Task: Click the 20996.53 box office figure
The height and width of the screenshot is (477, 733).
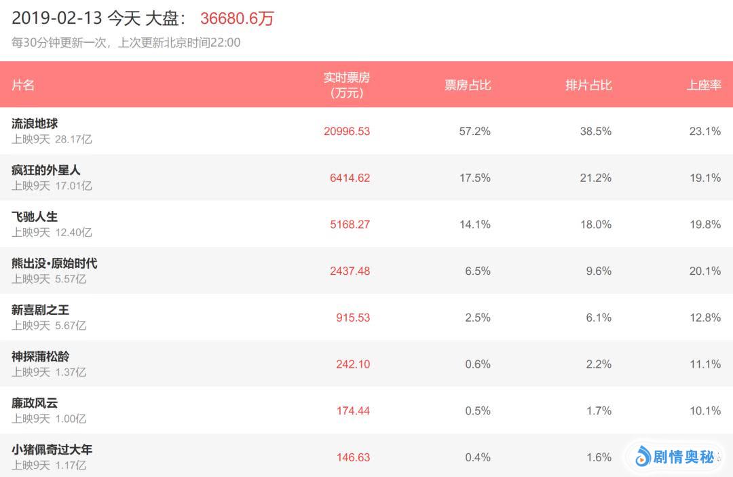Action: [x=347, y=131]
